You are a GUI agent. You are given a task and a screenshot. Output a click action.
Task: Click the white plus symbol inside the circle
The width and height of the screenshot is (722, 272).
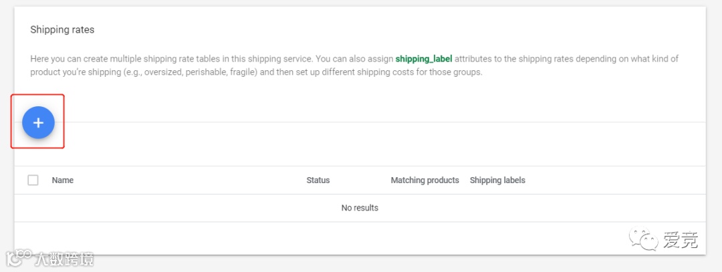[38, 122]
